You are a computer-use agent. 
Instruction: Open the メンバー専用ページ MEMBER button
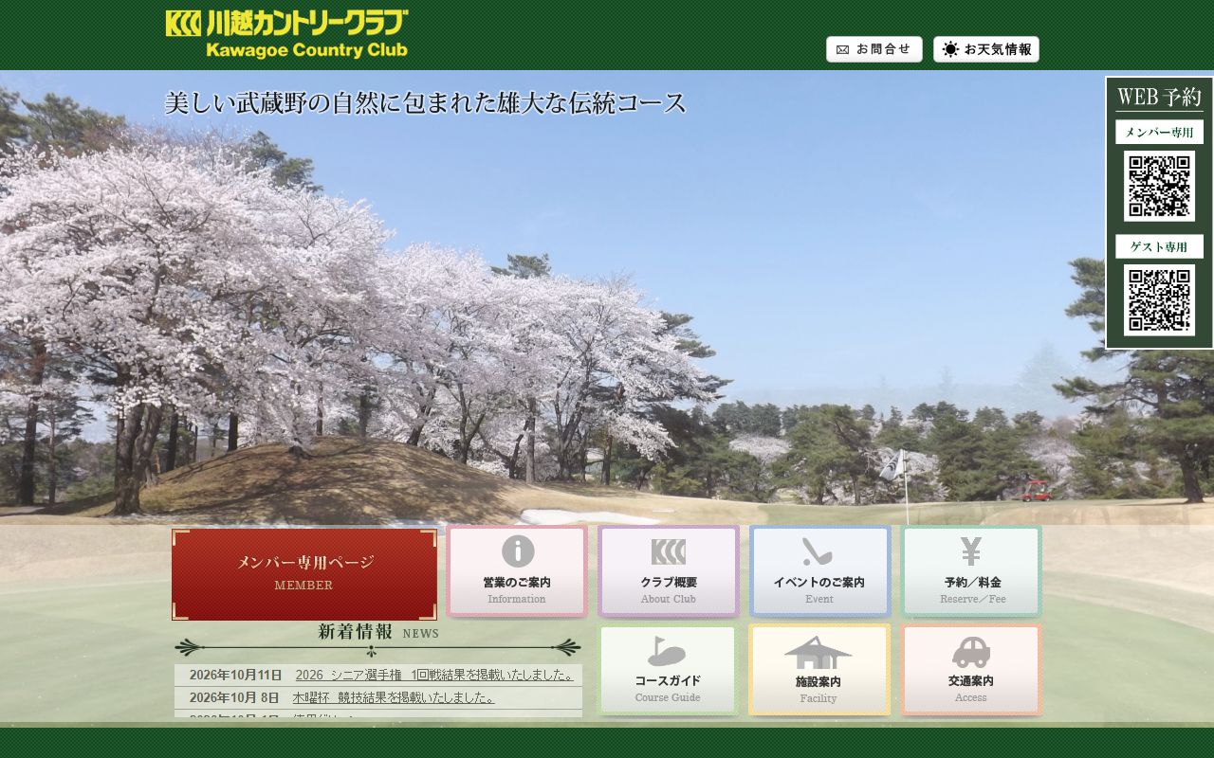pos(304,574)
